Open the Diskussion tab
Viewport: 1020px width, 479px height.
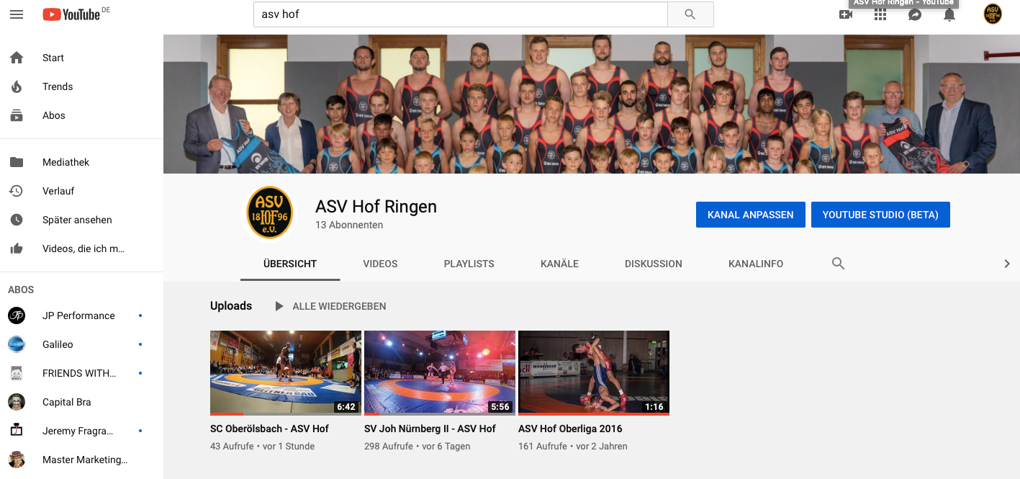[x=654, y=264]
